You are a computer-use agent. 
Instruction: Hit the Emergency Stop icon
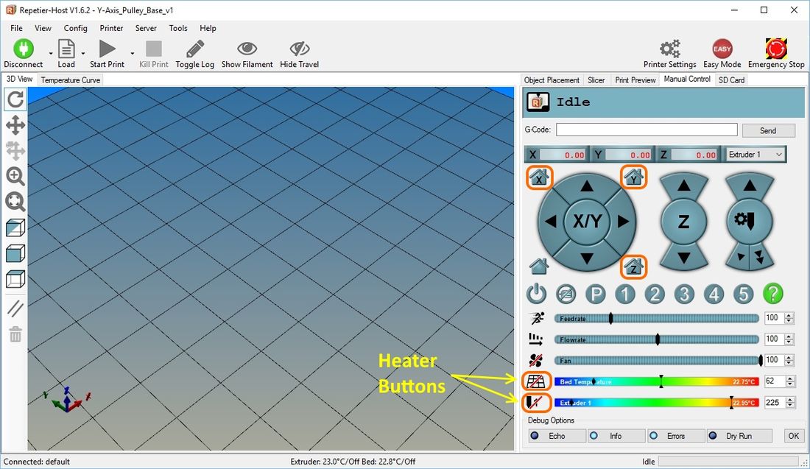(776, 49)
